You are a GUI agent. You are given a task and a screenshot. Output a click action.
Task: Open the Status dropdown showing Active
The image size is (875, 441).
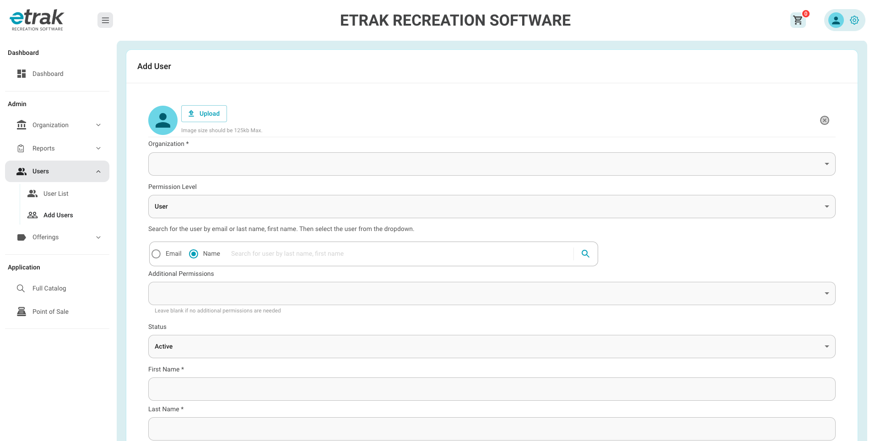(x=492, y=347)
